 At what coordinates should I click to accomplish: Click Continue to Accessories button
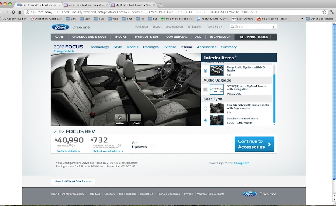click(x=254, y=144)
